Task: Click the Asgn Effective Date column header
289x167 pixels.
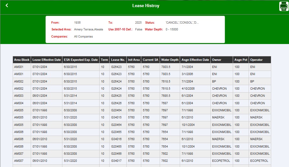Action: coord(195,60)
